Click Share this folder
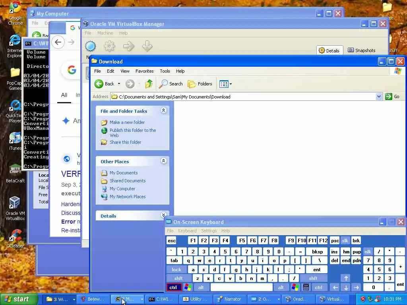Screen dimensions: 407x305 coord(125,142)
